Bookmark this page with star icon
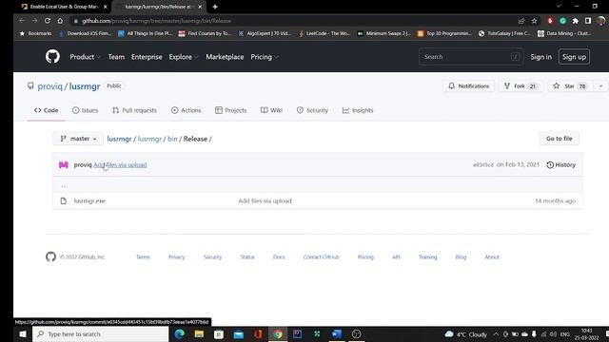 (534, 21)
